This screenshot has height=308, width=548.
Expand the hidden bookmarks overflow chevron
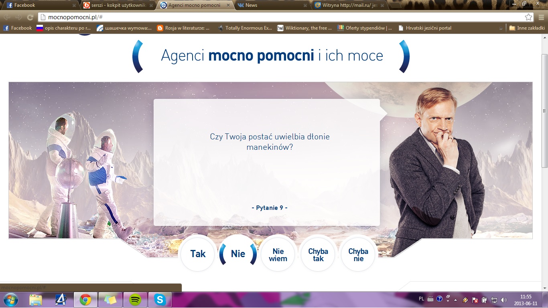pyautogui.click(x=501, y=28)
